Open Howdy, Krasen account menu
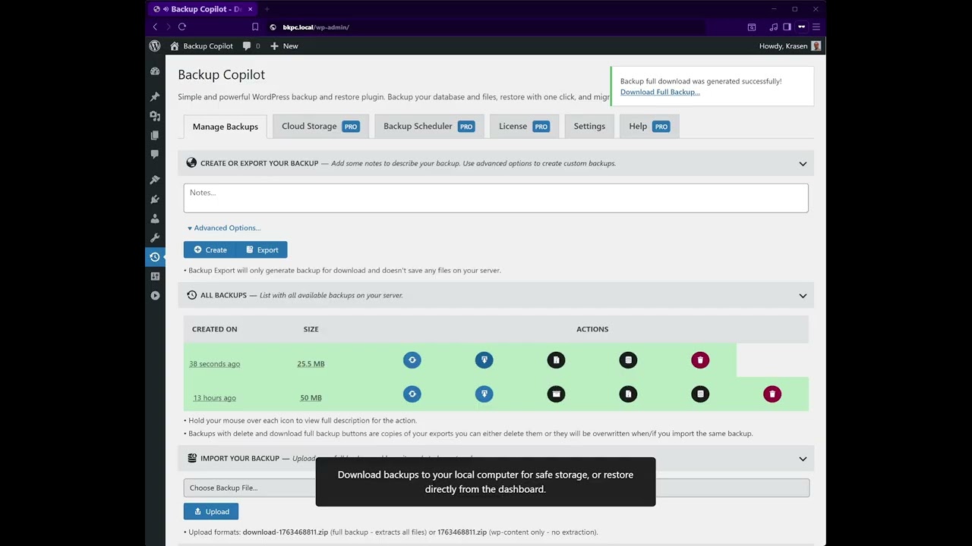 point(790,46)
